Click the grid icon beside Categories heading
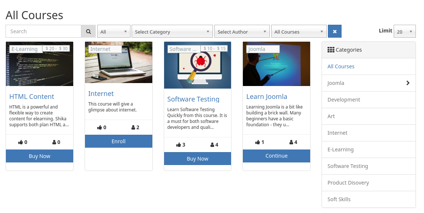Viewport: 424px width, 213px height. tap(331, 50)
